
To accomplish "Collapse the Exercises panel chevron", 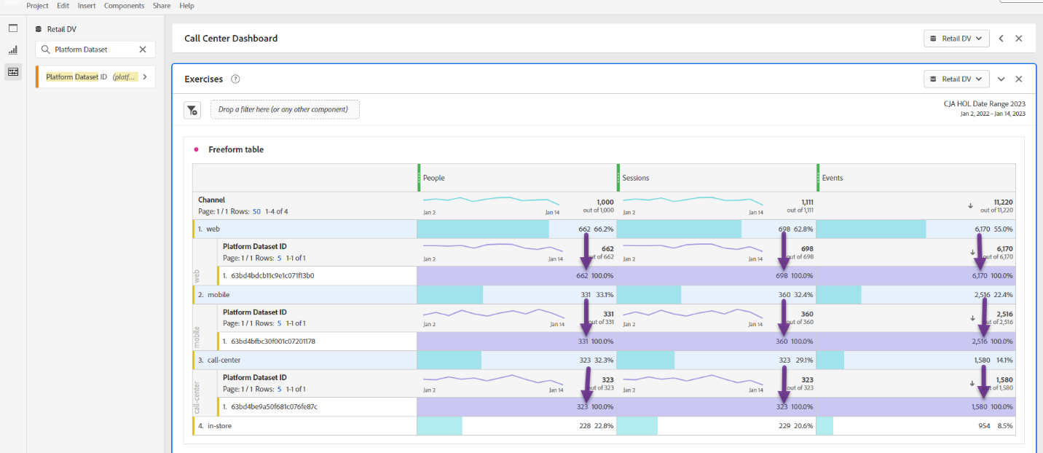I will tap(1001, 79).
